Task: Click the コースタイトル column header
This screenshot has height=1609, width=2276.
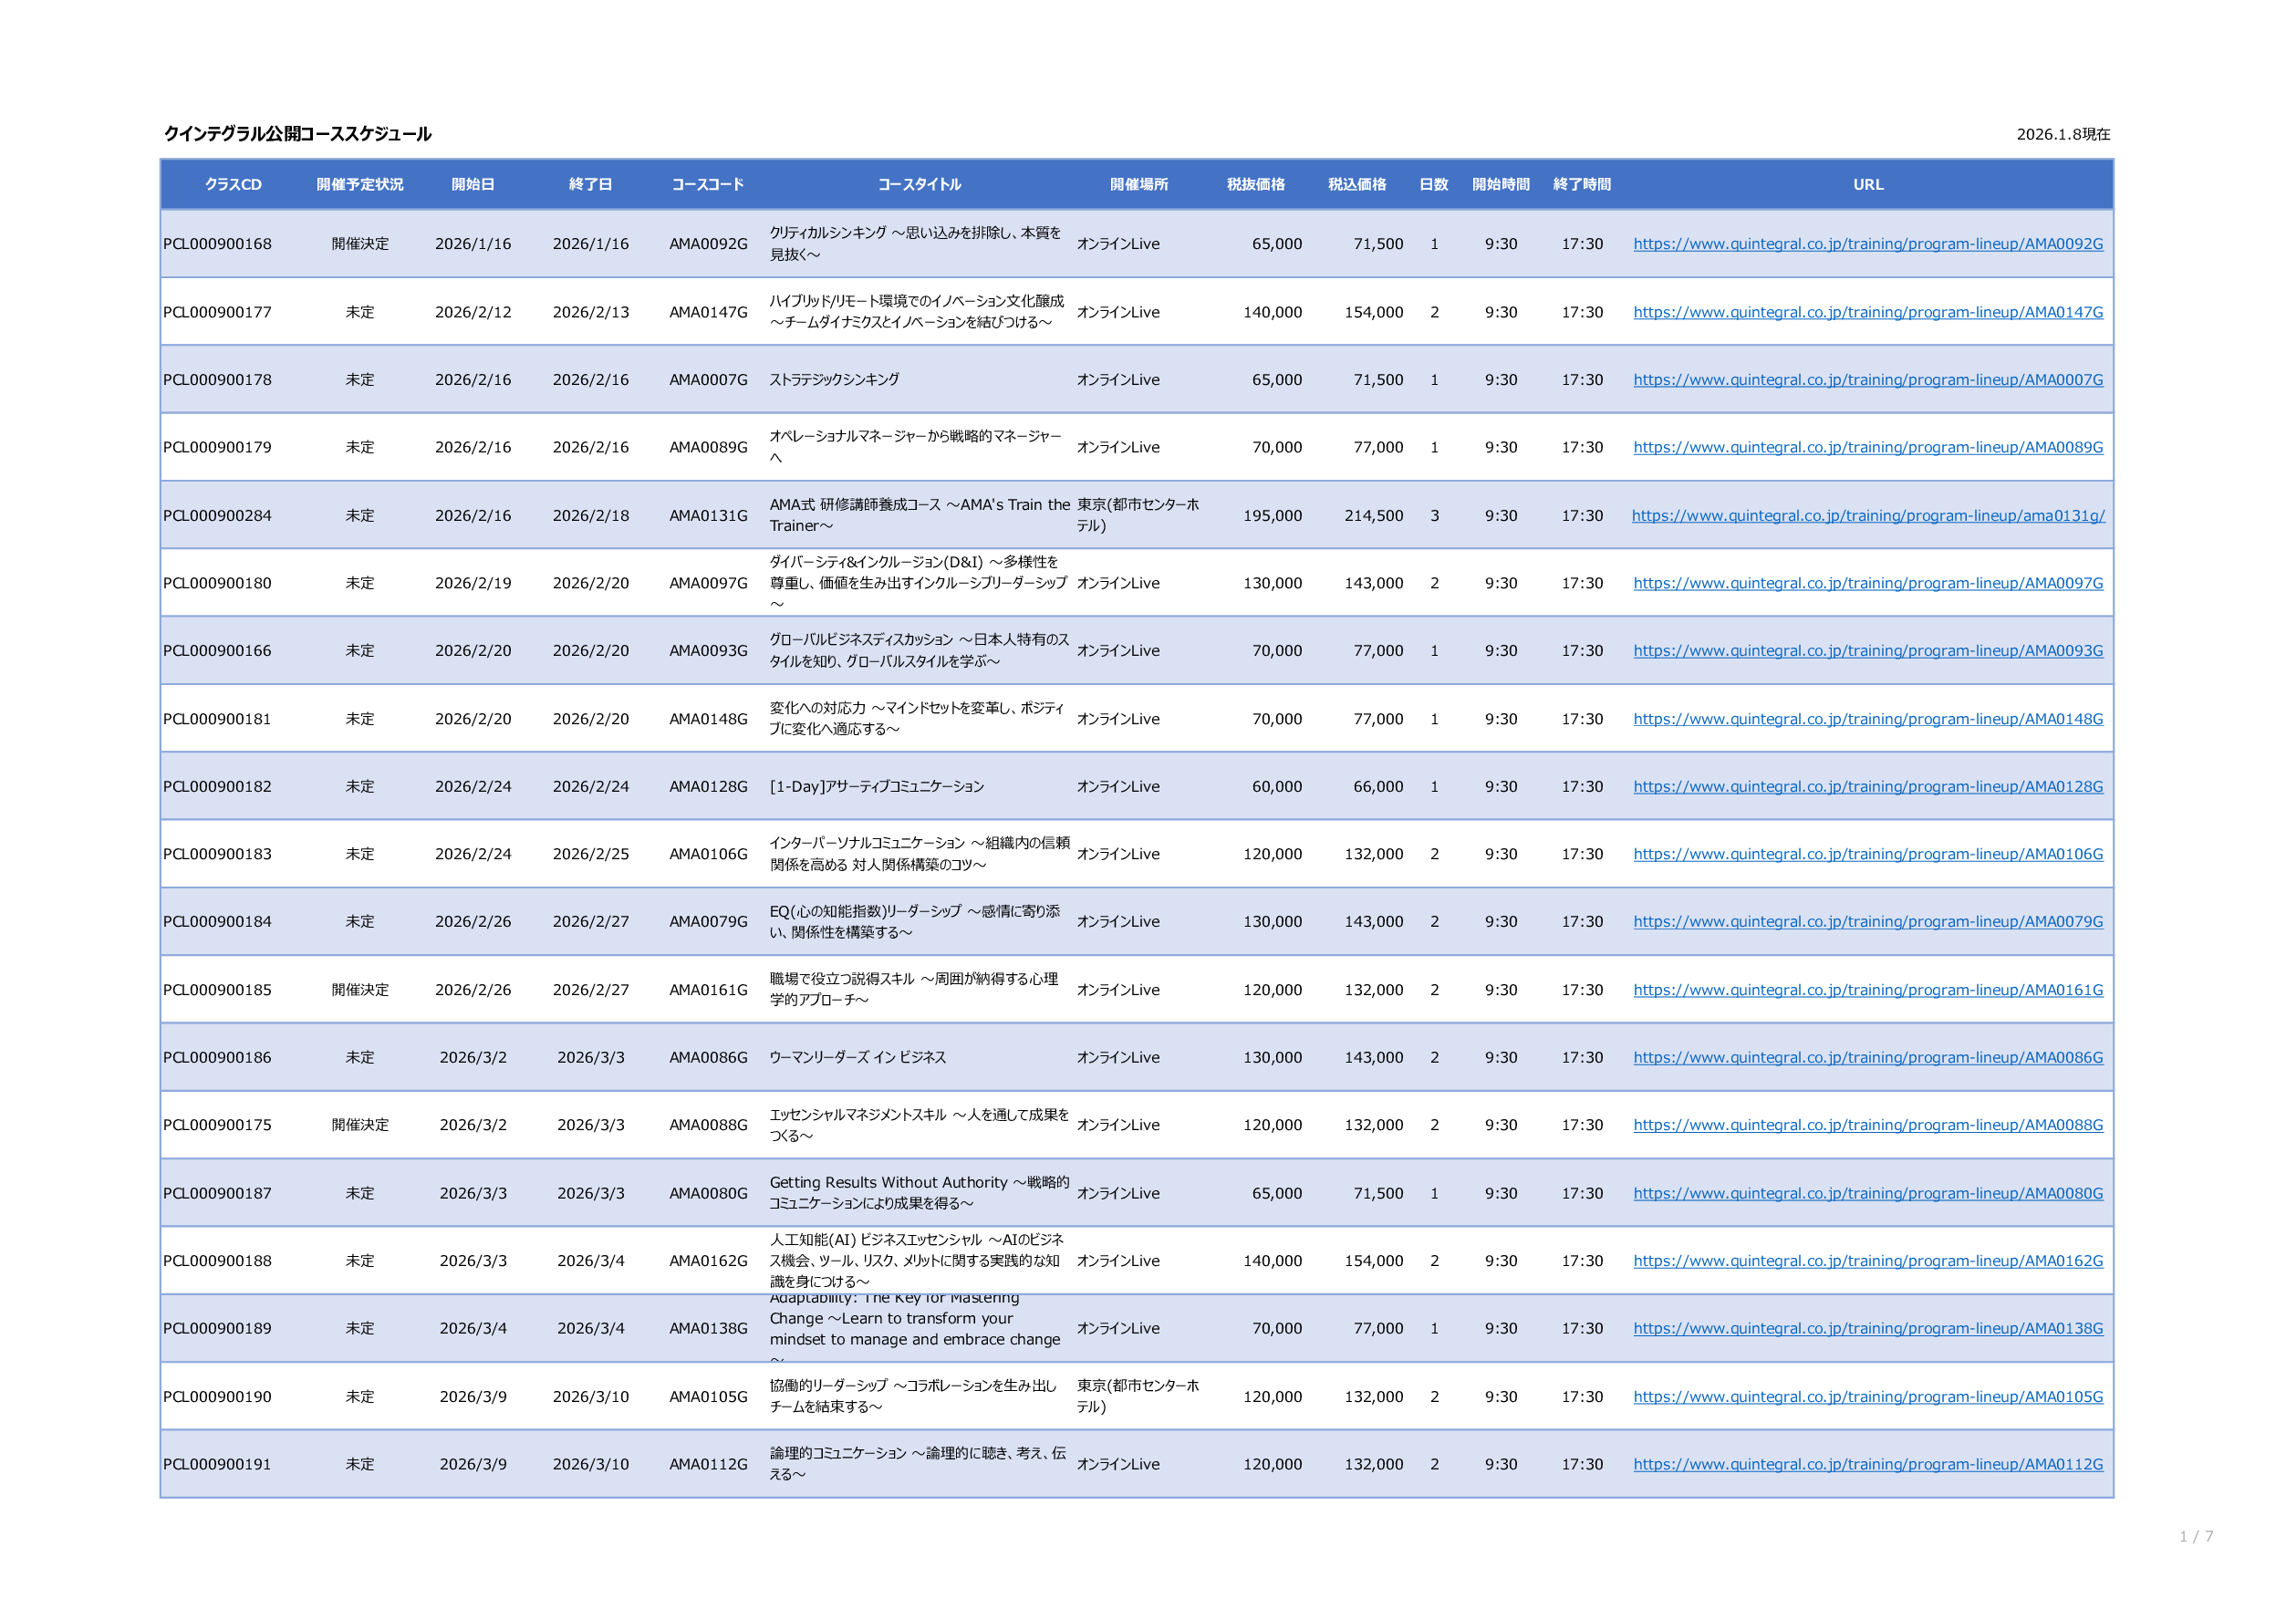Action: pos(919,184)
